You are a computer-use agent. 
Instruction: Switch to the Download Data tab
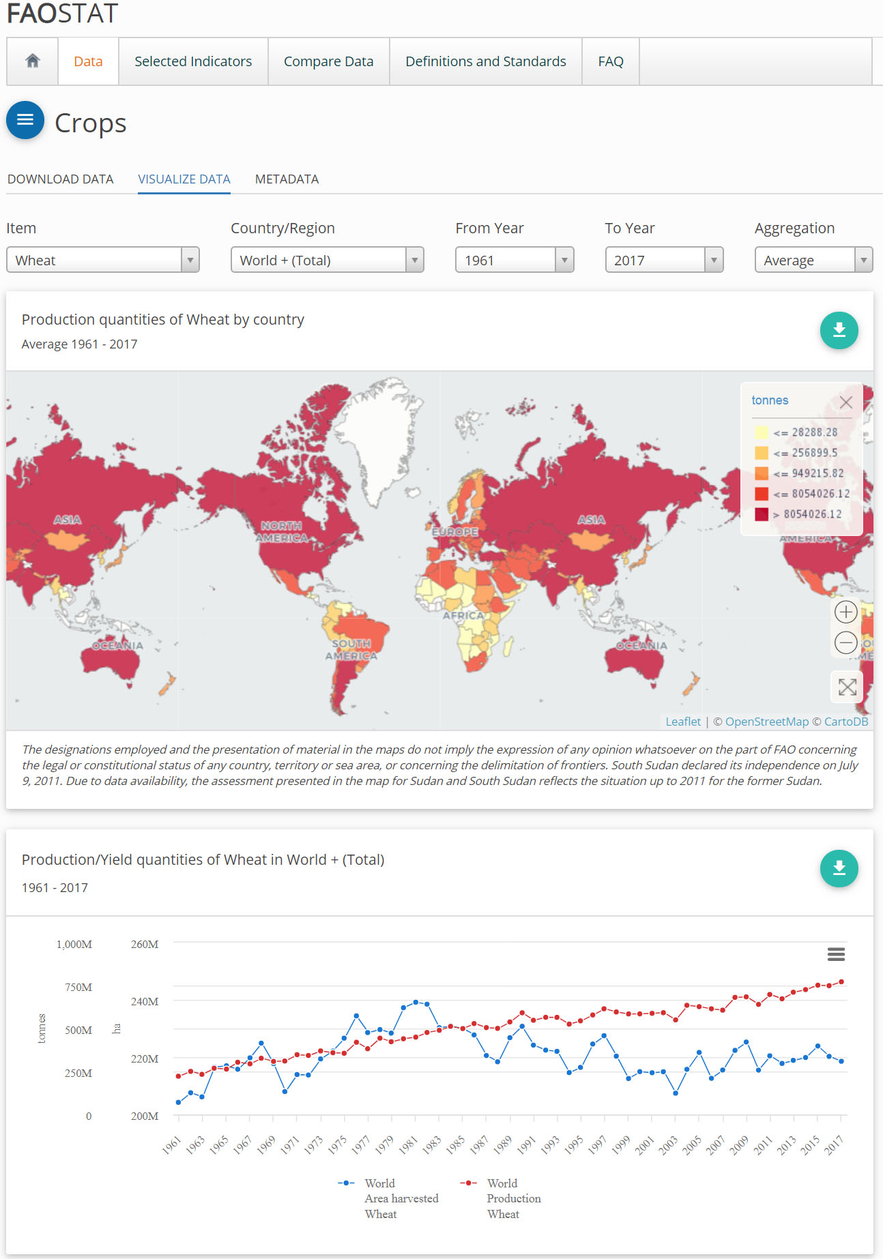click(61, 179)
